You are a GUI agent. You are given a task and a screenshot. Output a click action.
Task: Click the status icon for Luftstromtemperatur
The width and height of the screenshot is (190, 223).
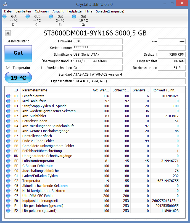coord(8,161)
